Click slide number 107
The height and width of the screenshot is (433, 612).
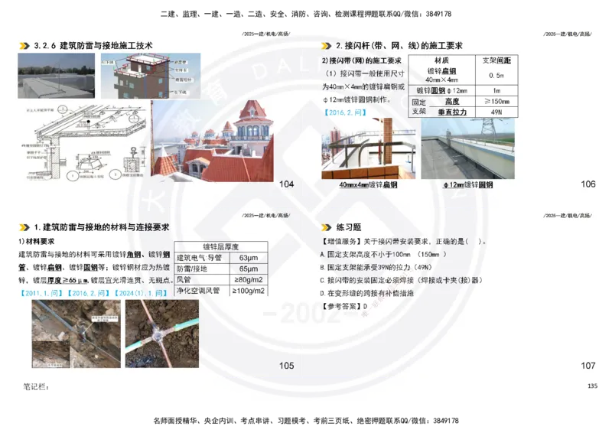click(x=588, y=366)
